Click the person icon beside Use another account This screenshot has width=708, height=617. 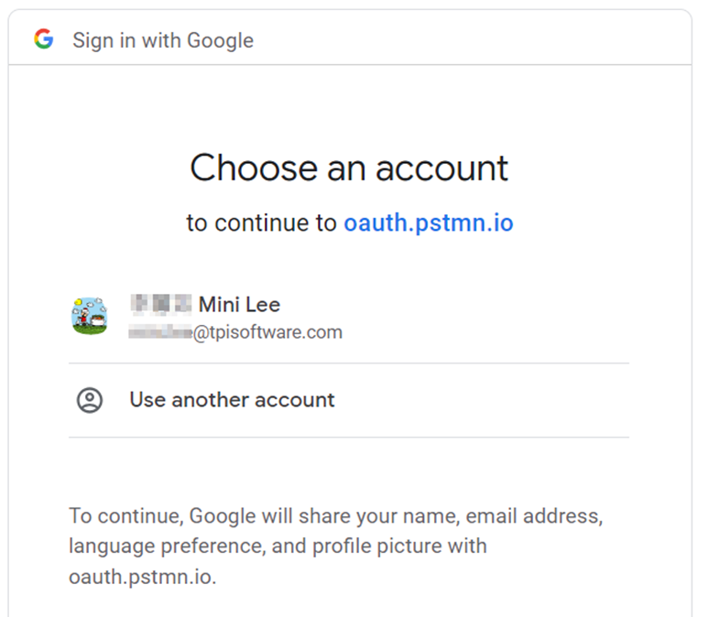(90, 400)
